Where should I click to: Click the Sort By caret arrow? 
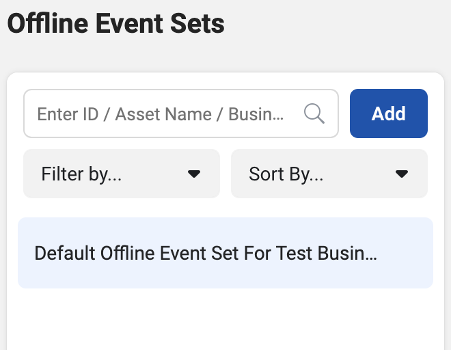tap(402, 174)
